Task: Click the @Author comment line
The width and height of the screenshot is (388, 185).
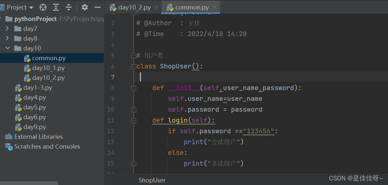Action: (168, 23)
